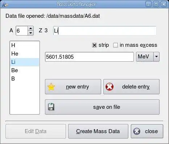
Task: Select He in the element list
Action: point(25,54)
